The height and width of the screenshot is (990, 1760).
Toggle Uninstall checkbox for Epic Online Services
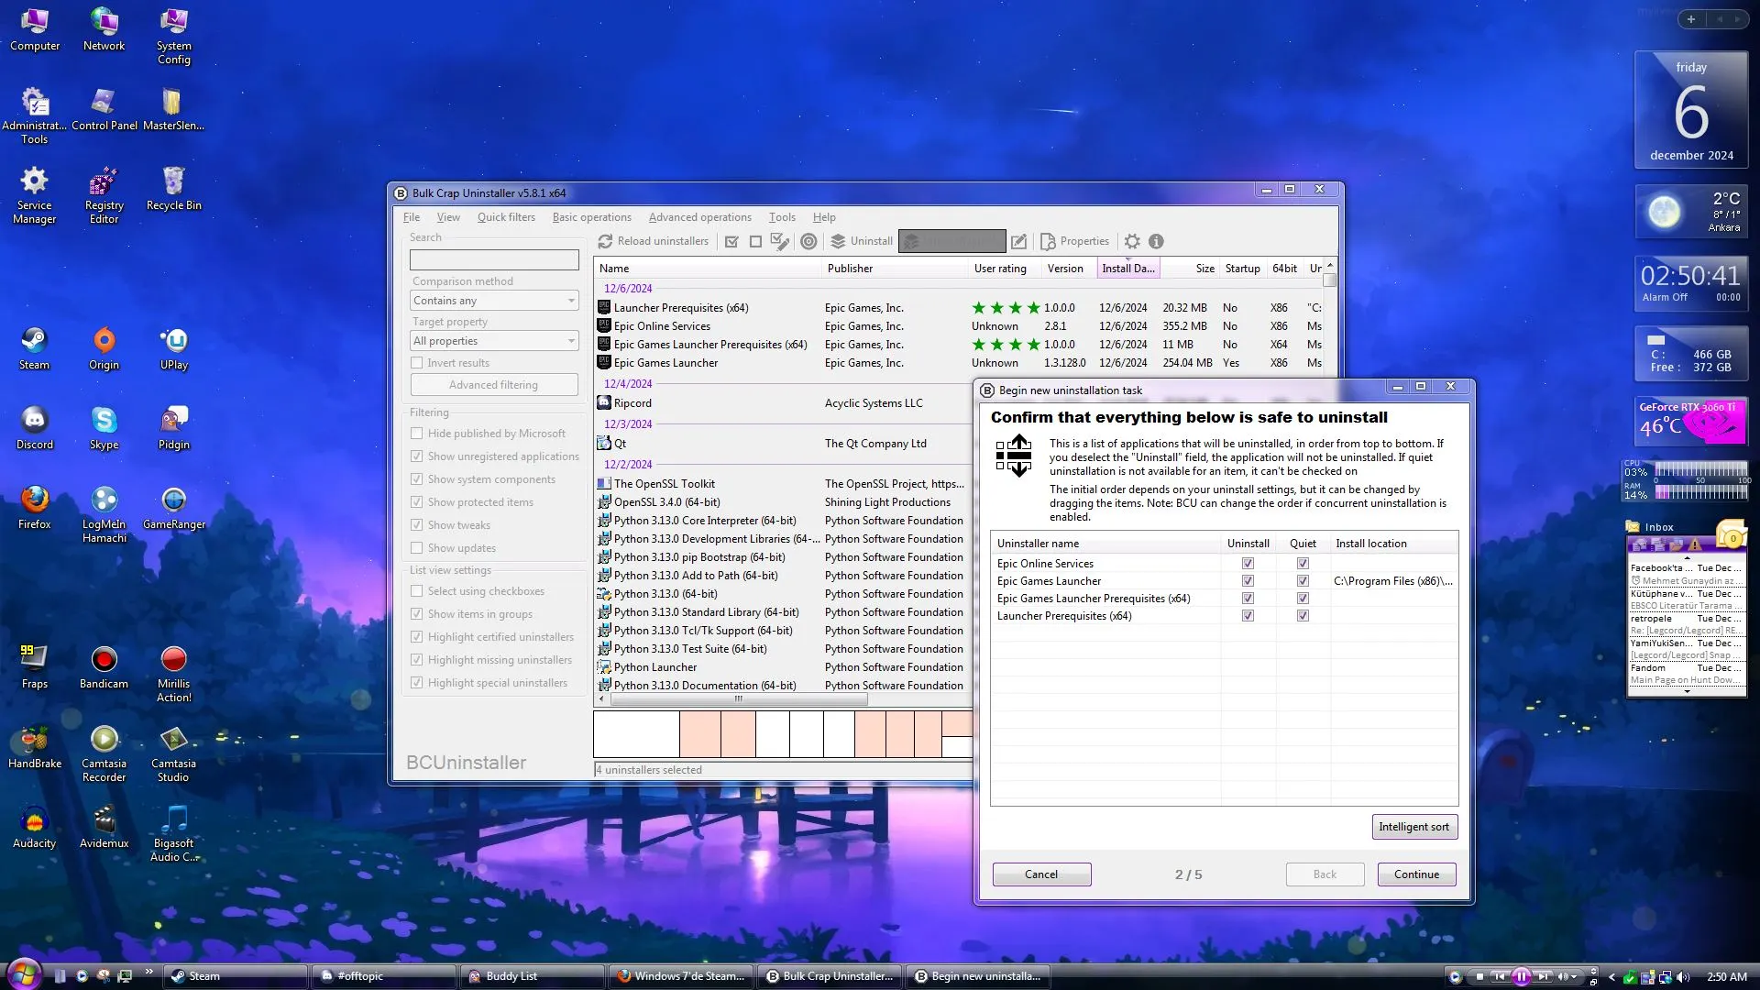tap(1248, 564)
